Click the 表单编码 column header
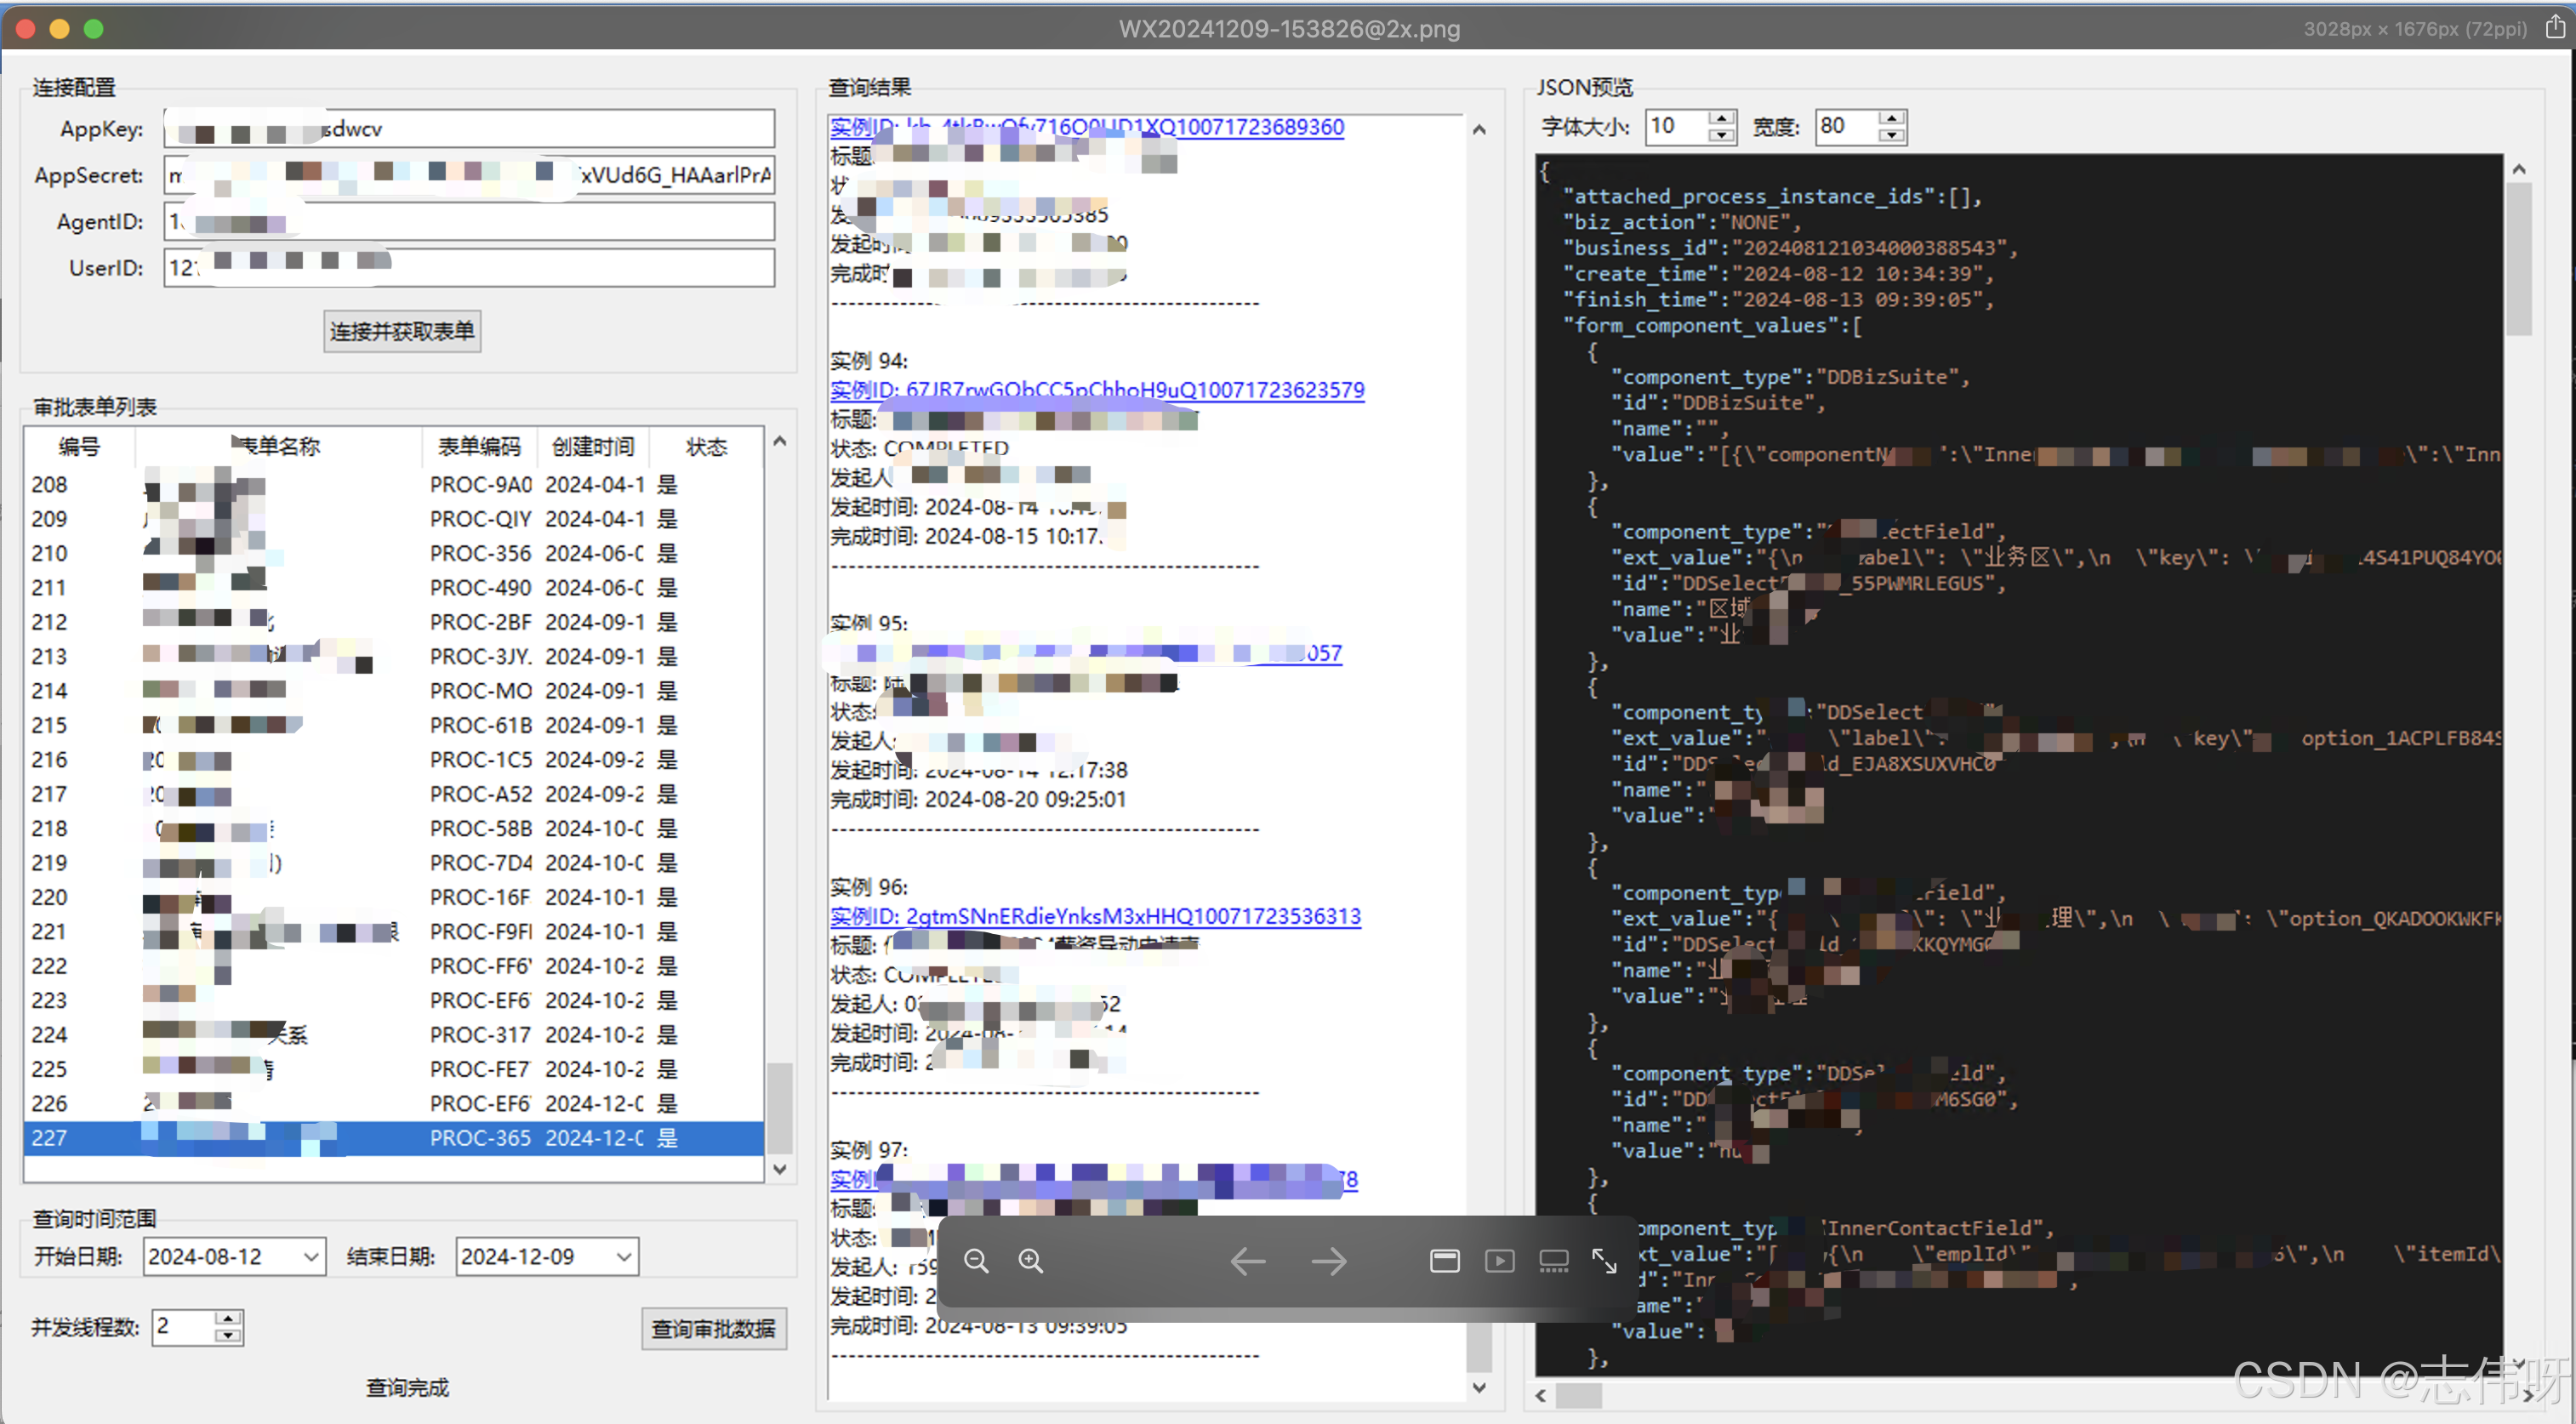 pos(479,446)
